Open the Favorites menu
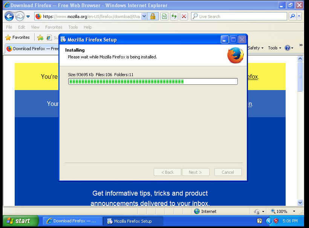 [54, 27]
